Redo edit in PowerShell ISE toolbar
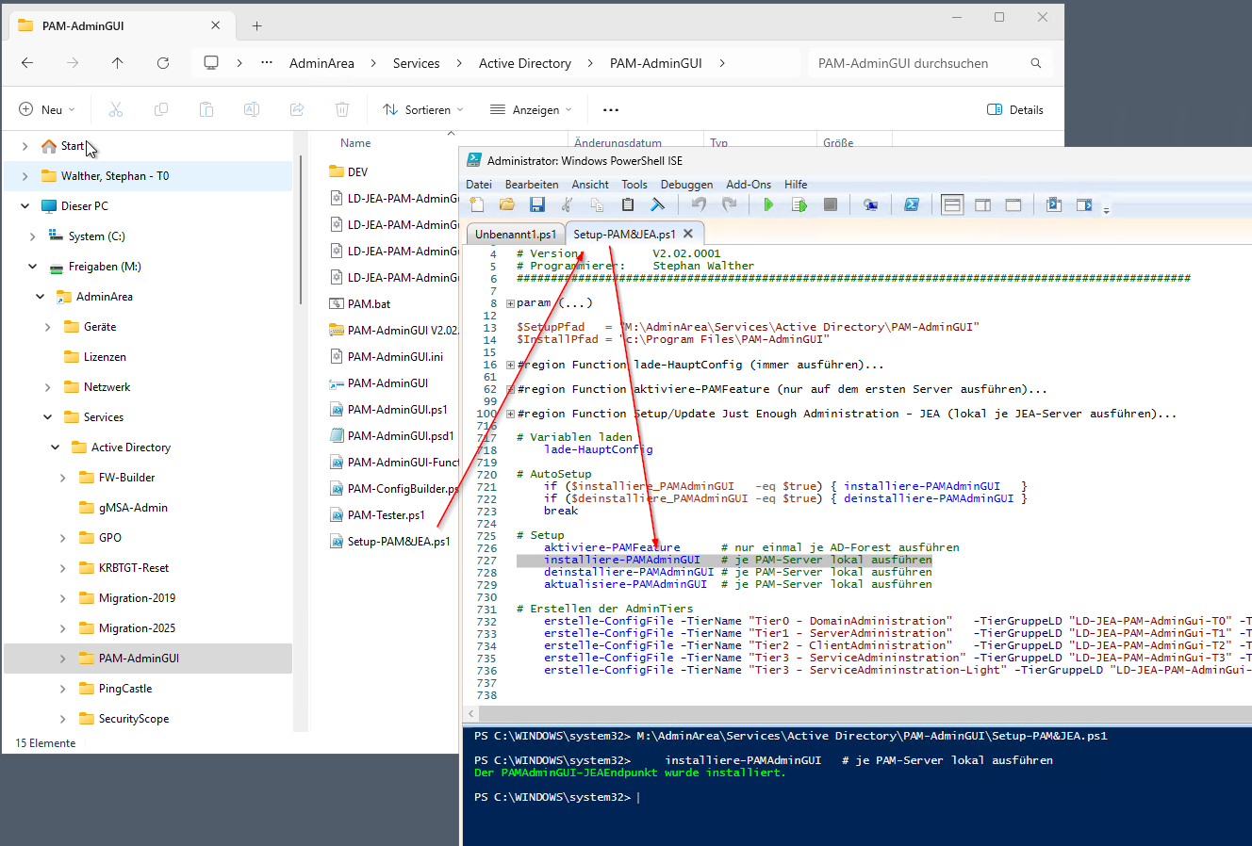 click(729, 204)
